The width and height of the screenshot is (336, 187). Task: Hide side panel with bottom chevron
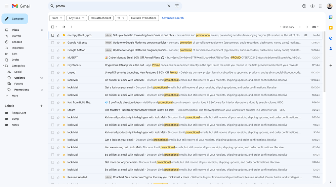point(331,182)
